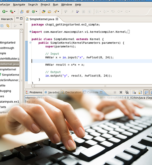
Task: Toggle Mark Occurrences in toolbar
Action: [x=78, y=11]
